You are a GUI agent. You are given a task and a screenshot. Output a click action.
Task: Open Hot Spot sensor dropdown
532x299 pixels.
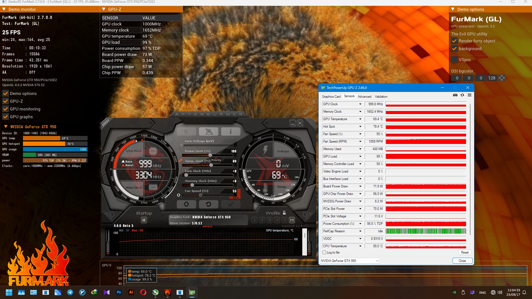[x=360, y=127]
